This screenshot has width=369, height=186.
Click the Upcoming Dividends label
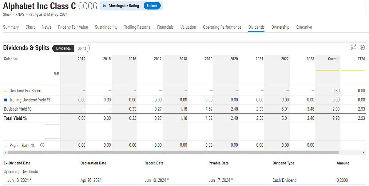click(21, 172)
